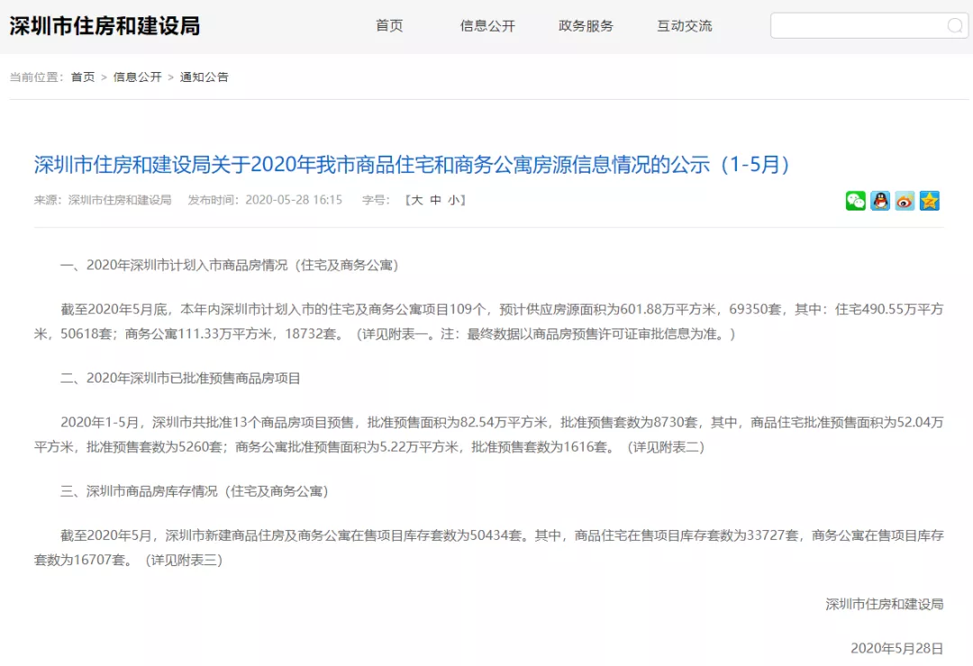
Task: Click the blue article headline
Action: click(x=412, y=165)
